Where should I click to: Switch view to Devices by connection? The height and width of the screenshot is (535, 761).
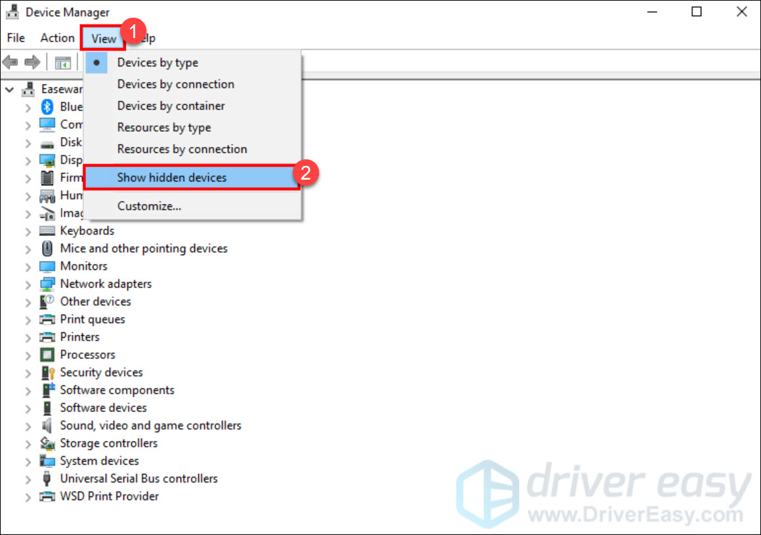click(175, 84)
